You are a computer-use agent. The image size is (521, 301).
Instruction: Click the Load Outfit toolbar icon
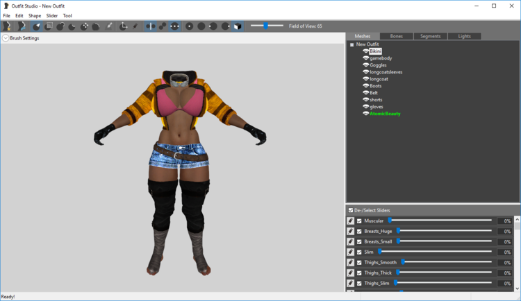(22, 26)
